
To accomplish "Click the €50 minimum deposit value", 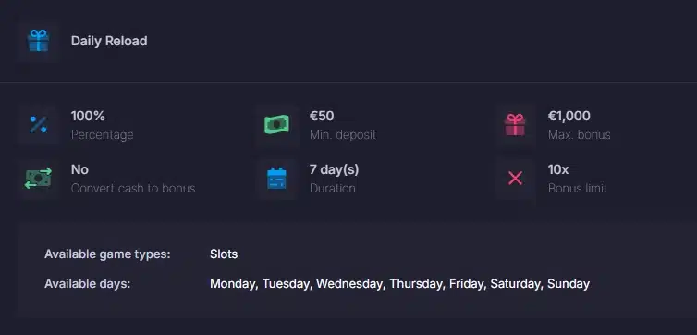I will click(322, 116).
